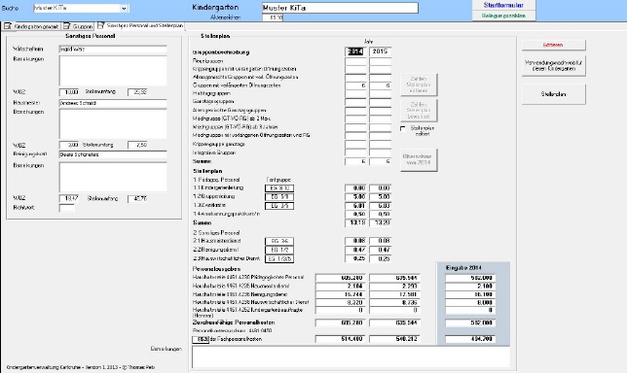
Task: Click the Halbtagsgruppen label
Action: pyautogui.click(x=211, y=93)
